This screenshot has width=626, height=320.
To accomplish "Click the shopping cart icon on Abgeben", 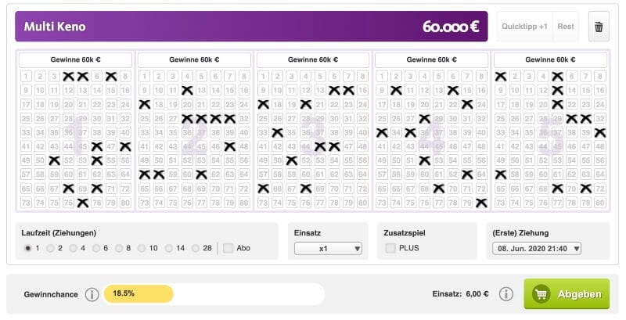I will coord(541,294).
